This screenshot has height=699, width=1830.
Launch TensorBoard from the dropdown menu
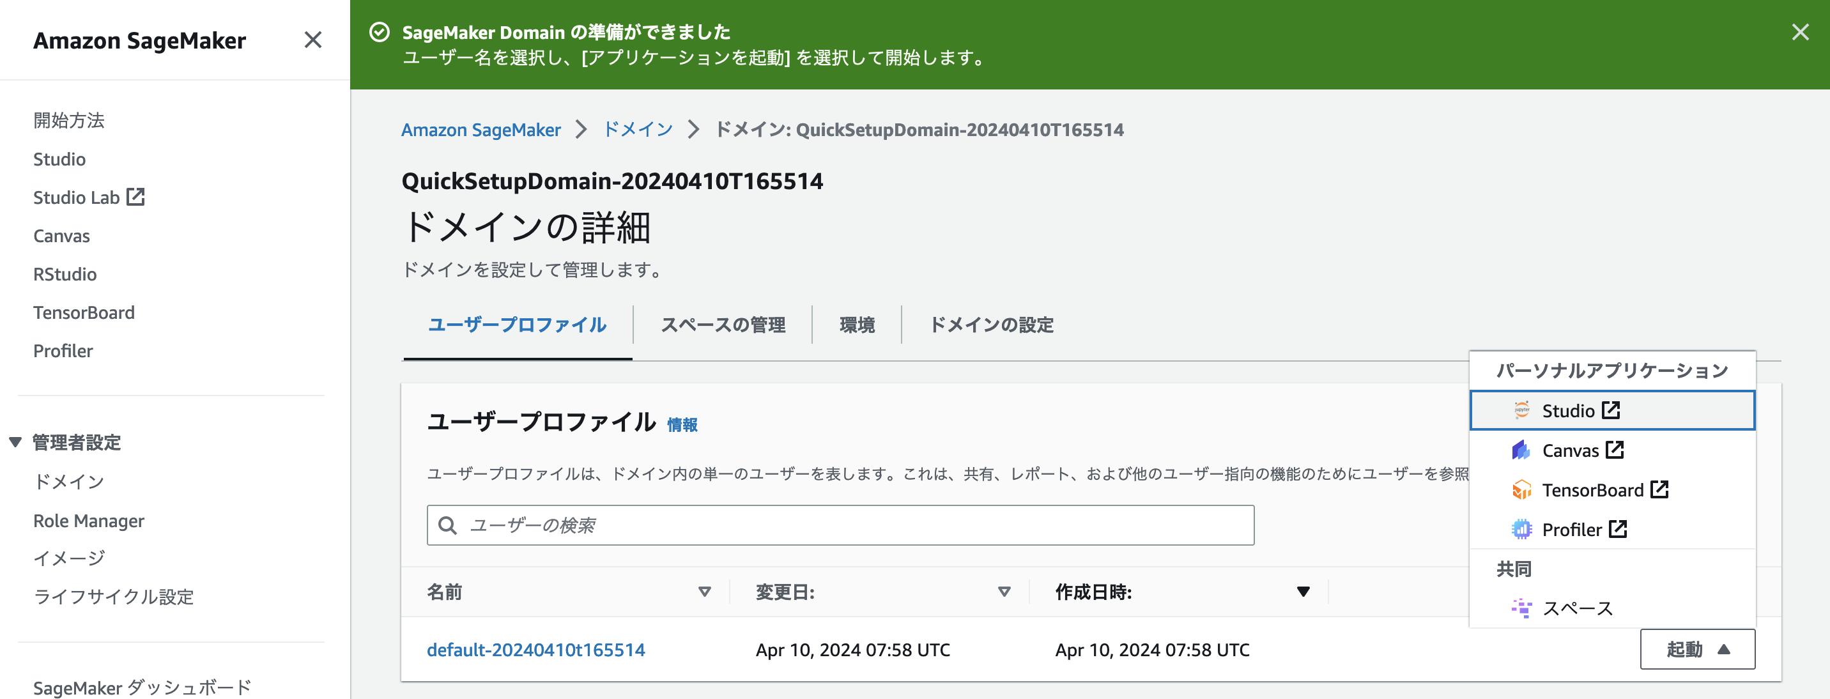coord(1612,489)
